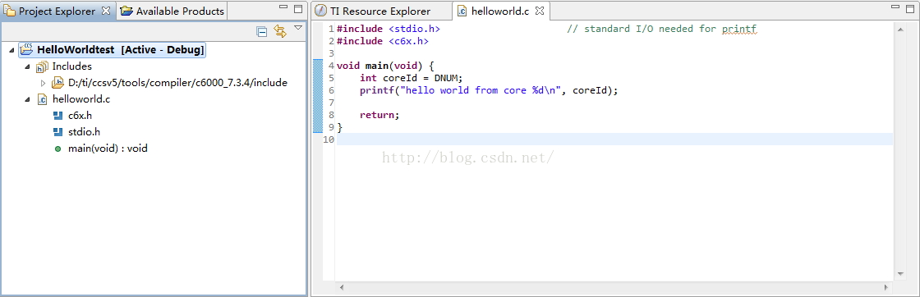Click the helloworld.c file icon in tree
Screen dimensions: 920x297
42,99
